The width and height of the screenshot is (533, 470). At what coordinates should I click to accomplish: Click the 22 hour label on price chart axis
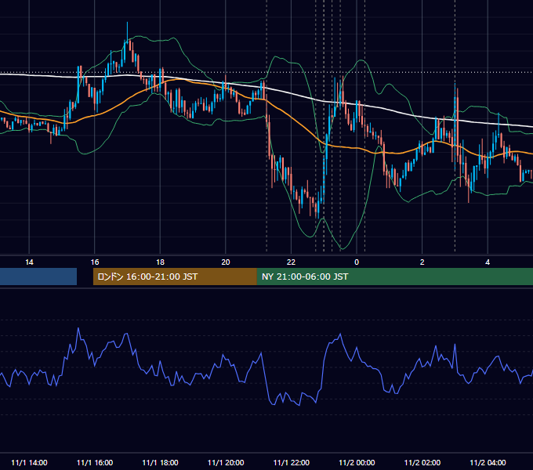click(x=291, y=262)
